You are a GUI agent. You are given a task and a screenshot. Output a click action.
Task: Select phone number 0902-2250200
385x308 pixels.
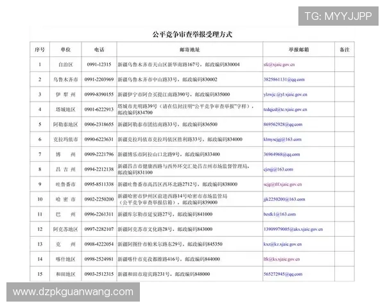[x=99, y=200]
